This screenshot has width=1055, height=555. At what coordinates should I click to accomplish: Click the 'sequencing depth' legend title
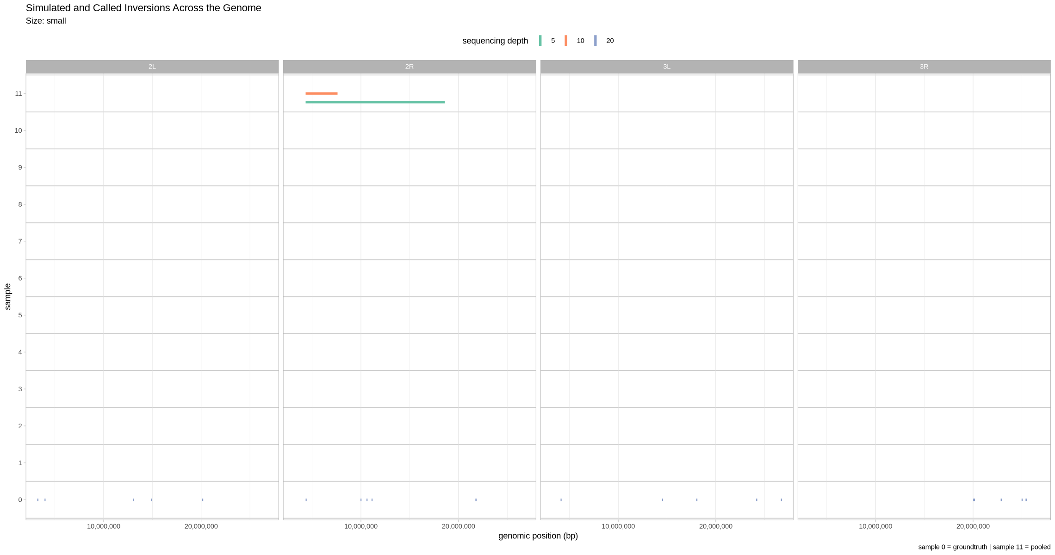point(495,41)
